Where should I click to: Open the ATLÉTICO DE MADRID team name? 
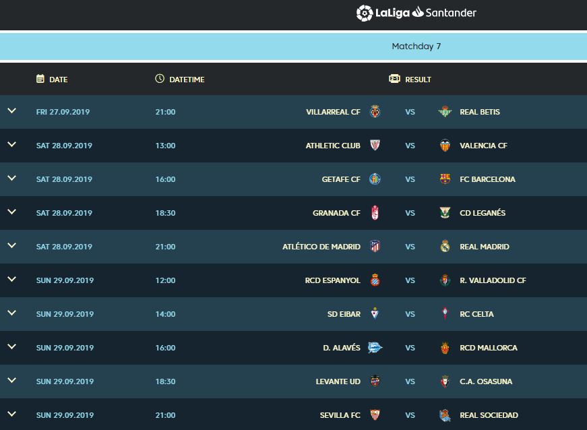tap(321, 247)
